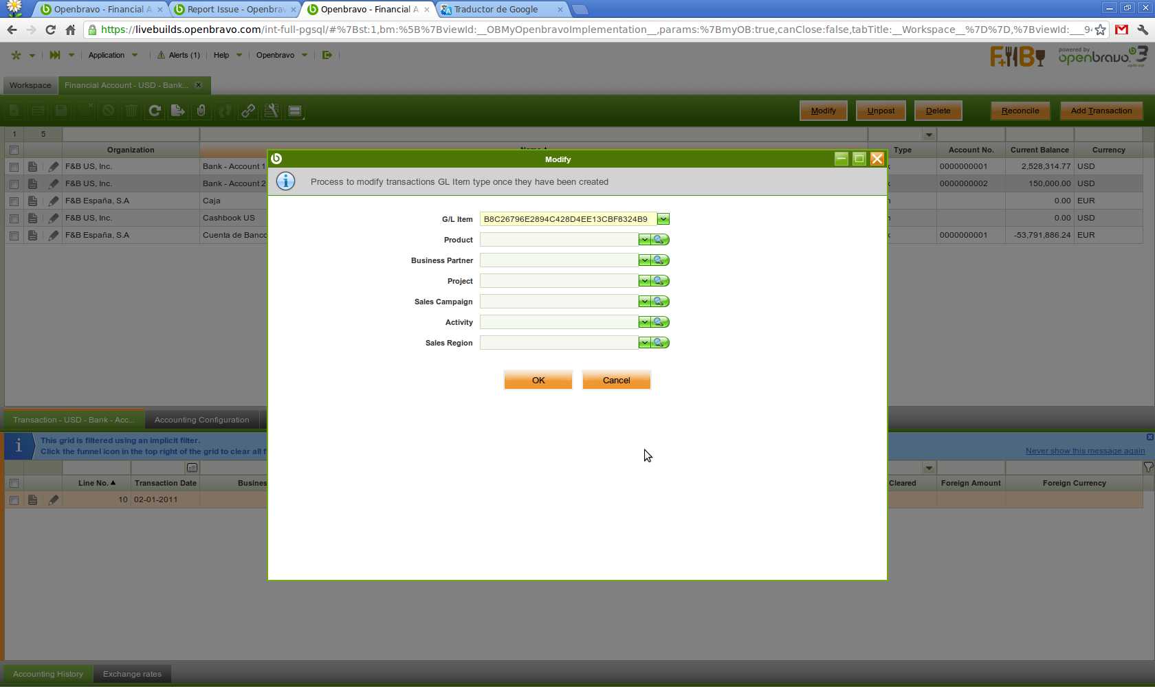Expand the Product dropdown arrow
Viewport: 1155px width, 687px height.
(644, 240)
